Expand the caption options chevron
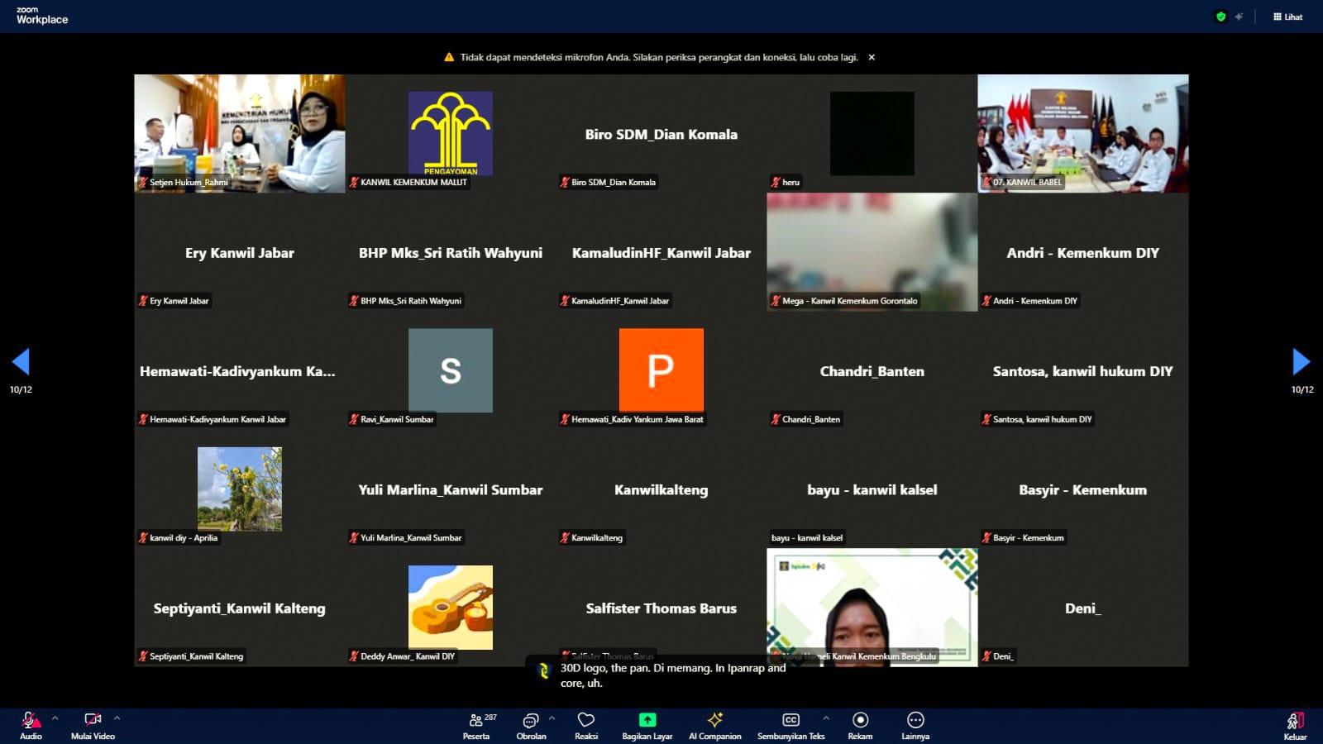 click(825, 718)
